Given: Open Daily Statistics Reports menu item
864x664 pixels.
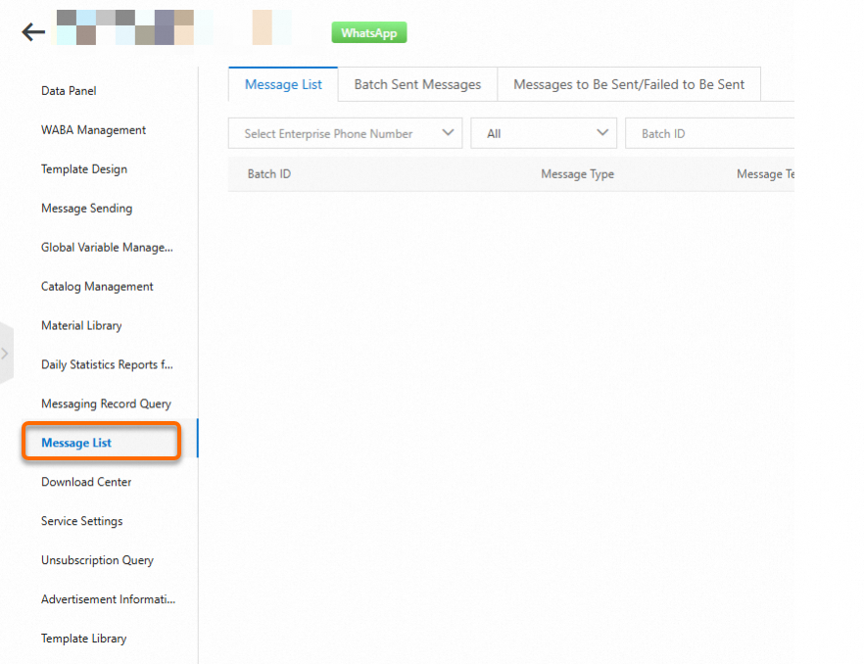Looking at the screenshot, I should coord(107,364).
